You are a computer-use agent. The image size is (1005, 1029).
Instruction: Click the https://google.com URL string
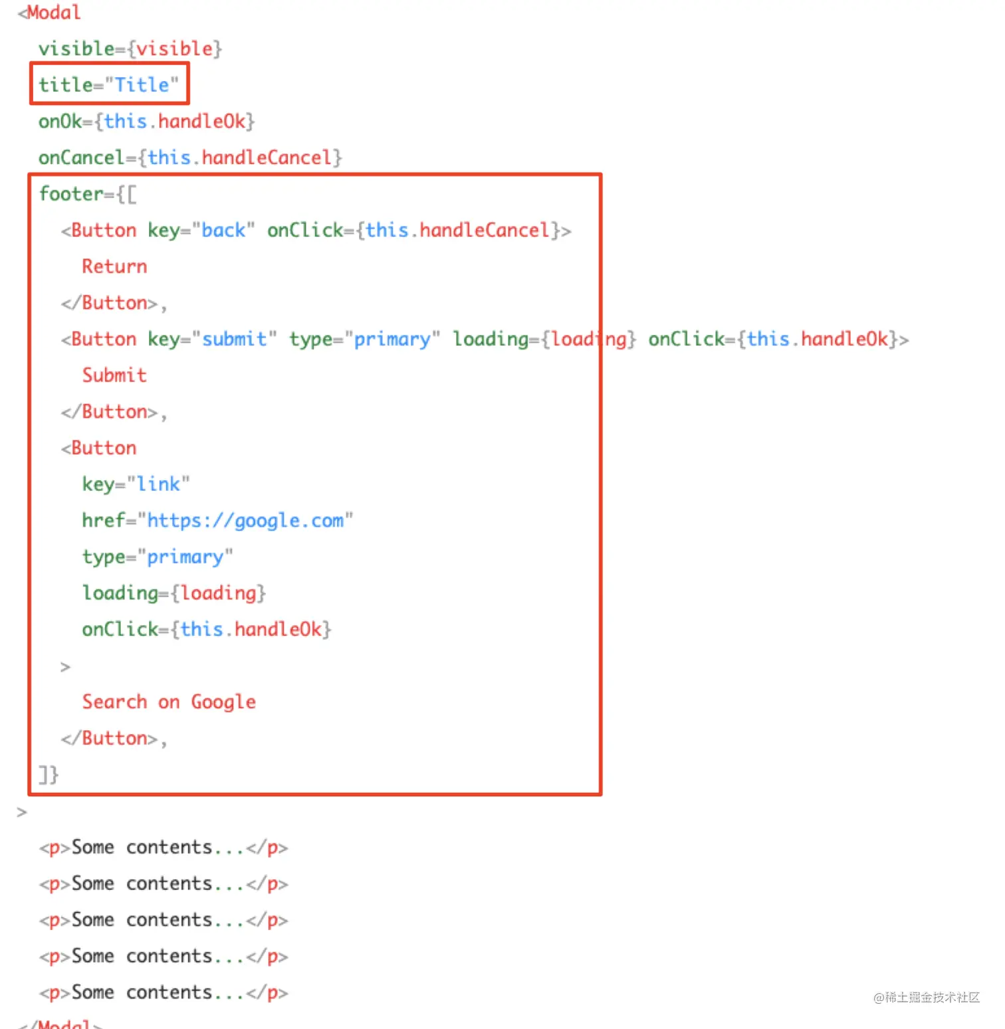[245, 520]
